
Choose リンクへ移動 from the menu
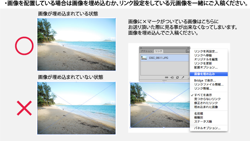coord(203,56)
